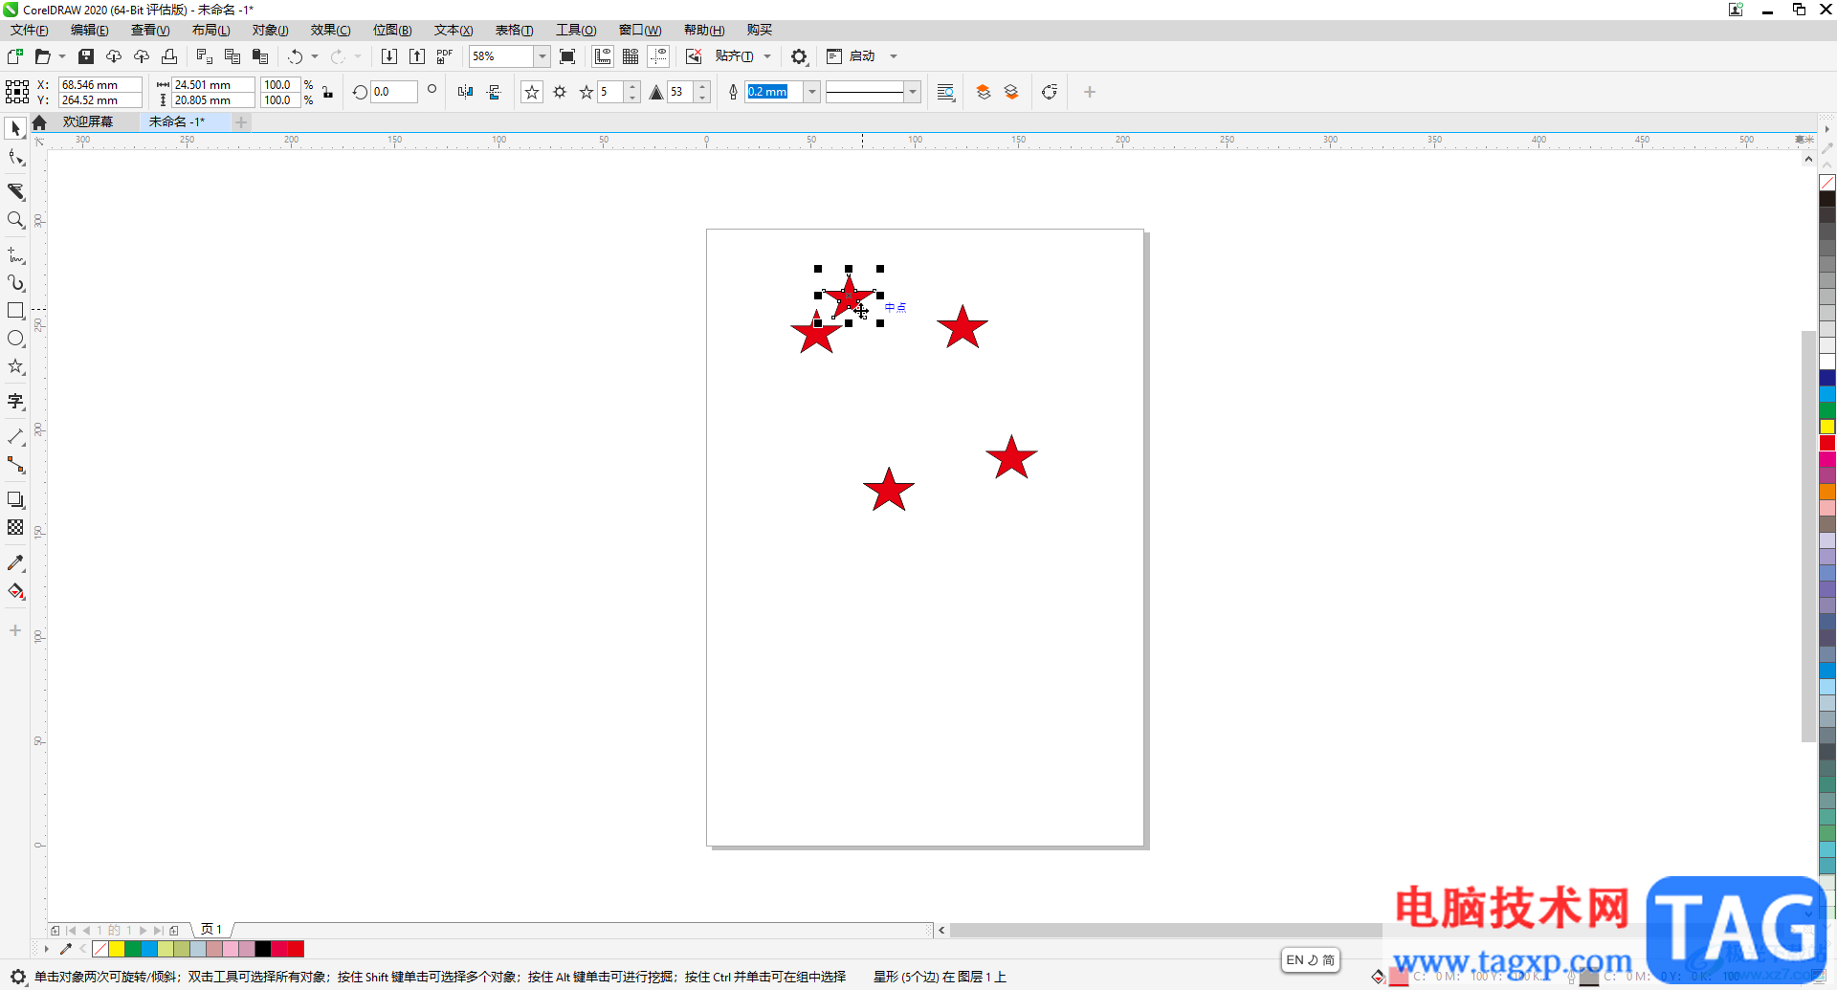Select the Pick tool in the toolbox
This screenshot has width=1837, height=990.
coord(15,128)
